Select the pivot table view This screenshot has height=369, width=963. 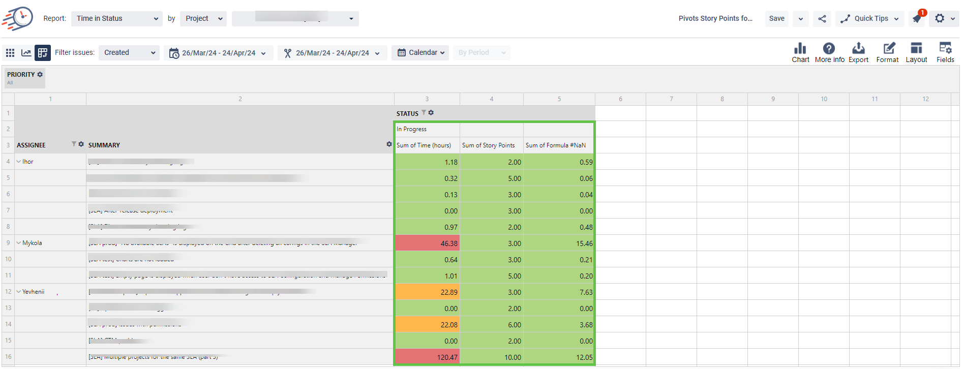[x=43, y=53]
